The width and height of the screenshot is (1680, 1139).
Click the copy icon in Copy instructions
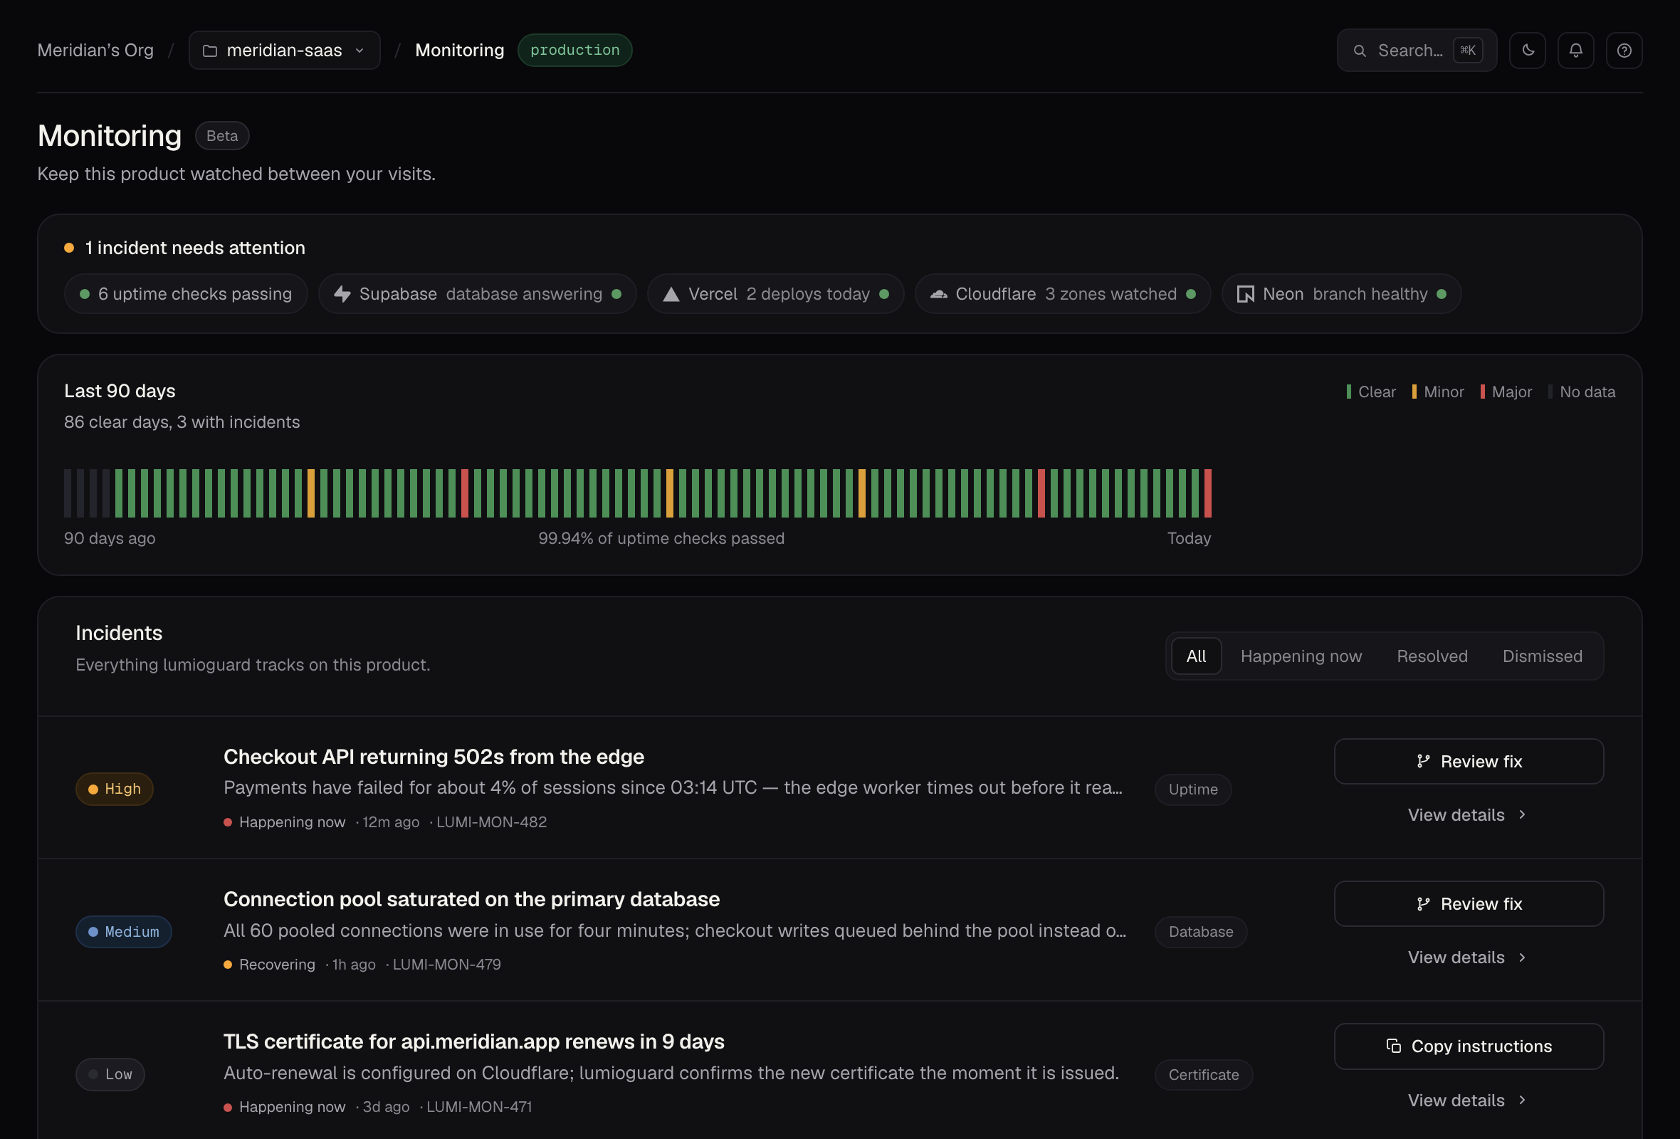click(1394, 1046)
